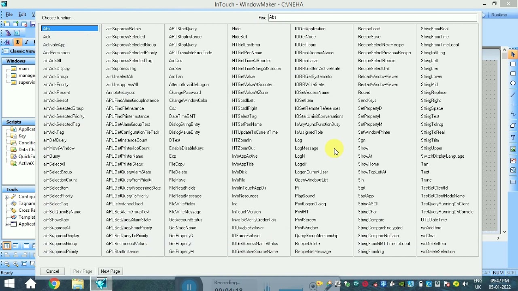Choose the Hide function
Viewport: 518px width, 291px height.
coord(236,29)
